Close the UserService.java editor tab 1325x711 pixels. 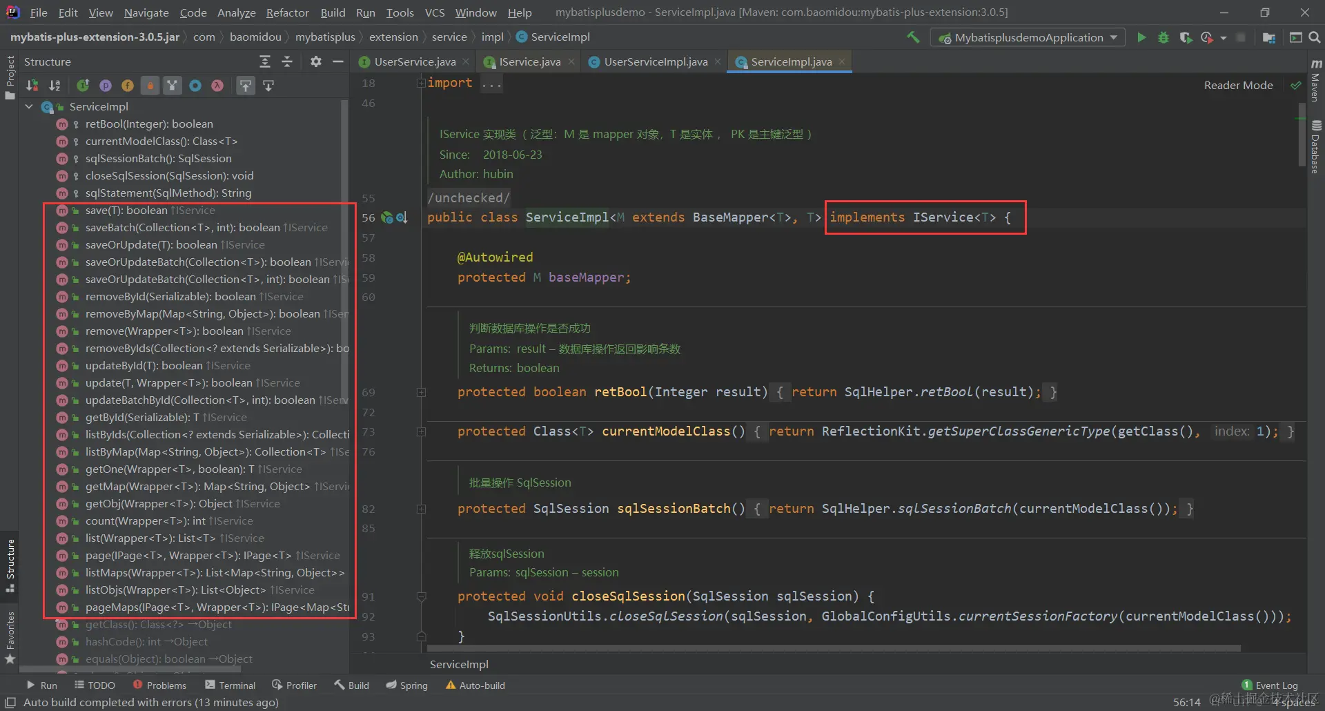click(466, 61)
